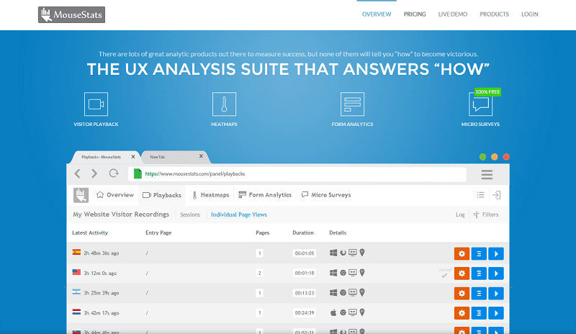Switch to the New Tab browser tab

click(x=173, y=157)
